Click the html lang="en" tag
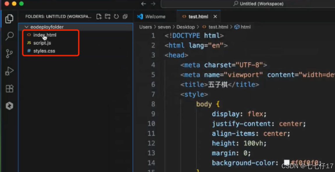This screenshot has height=172, width=335. coord(196,46)
